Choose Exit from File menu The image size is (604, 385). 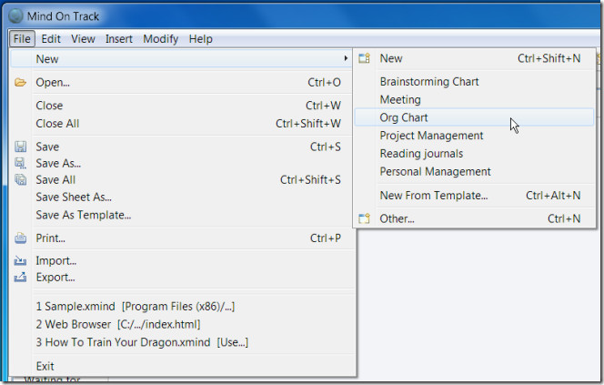pyautogui.click(x=183, y=366)
